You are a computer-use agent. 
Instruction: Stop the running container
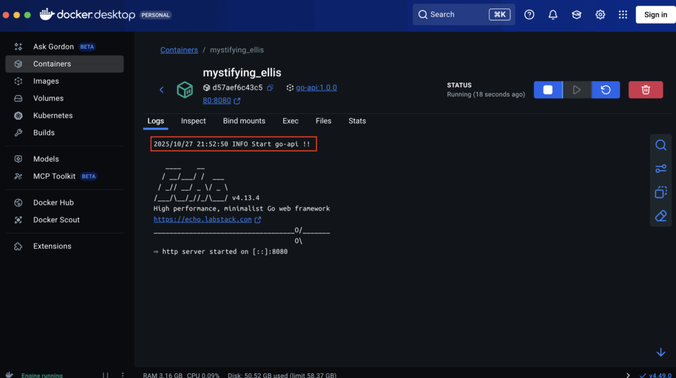pyautogui.click(x=547, y=90)
